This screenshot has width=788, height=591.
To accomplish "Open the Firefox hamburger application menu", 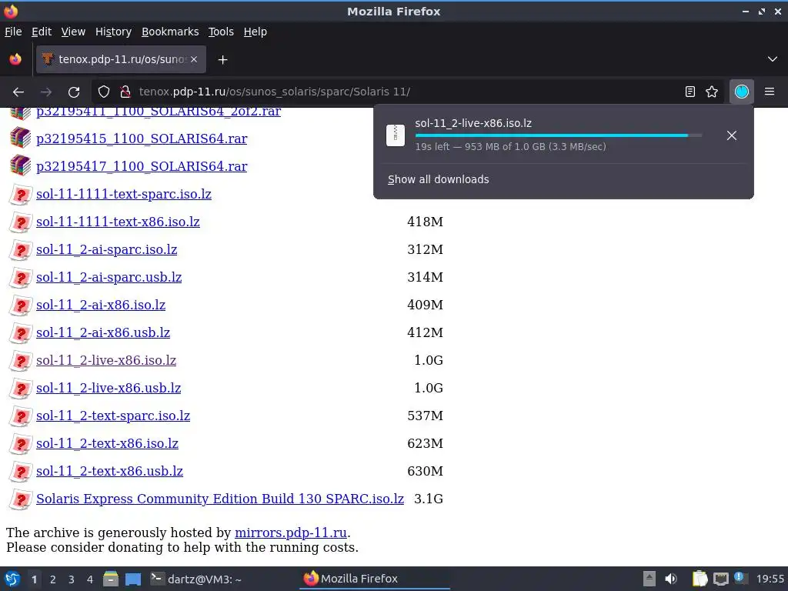I will click(770, 92).
